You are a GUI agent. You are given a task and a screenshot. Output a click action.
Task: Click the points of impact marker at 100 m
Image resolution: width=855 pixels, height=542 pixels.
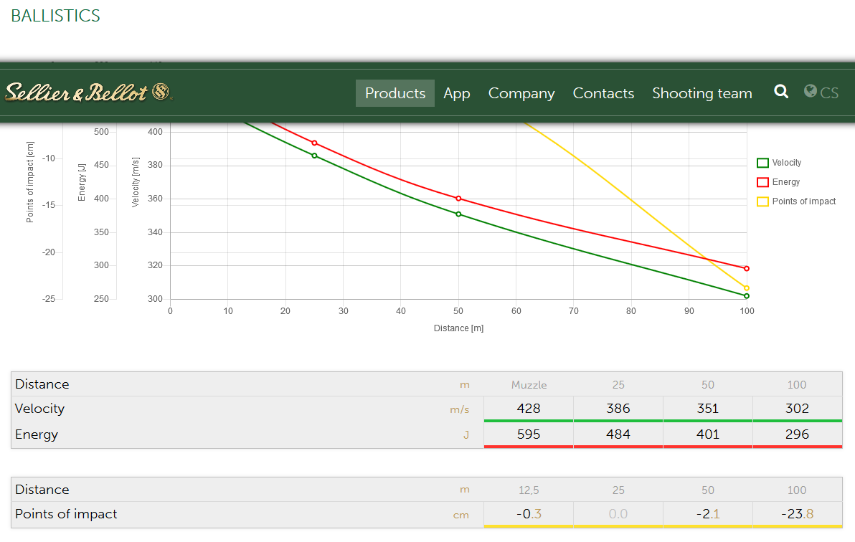click(x=747, y=288)
